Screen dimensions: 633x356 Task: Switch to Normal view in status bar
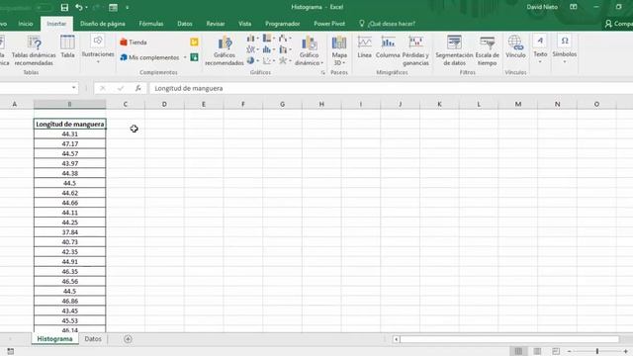click(x=518, y=351)
